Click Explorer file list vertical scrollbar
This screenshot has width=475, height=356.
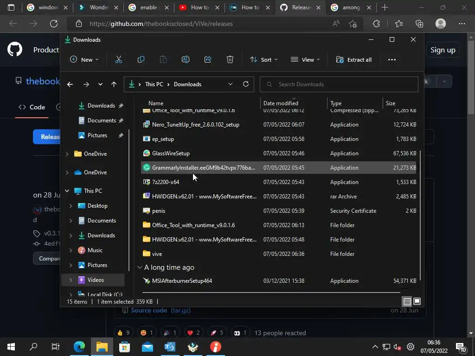point(420,216)
